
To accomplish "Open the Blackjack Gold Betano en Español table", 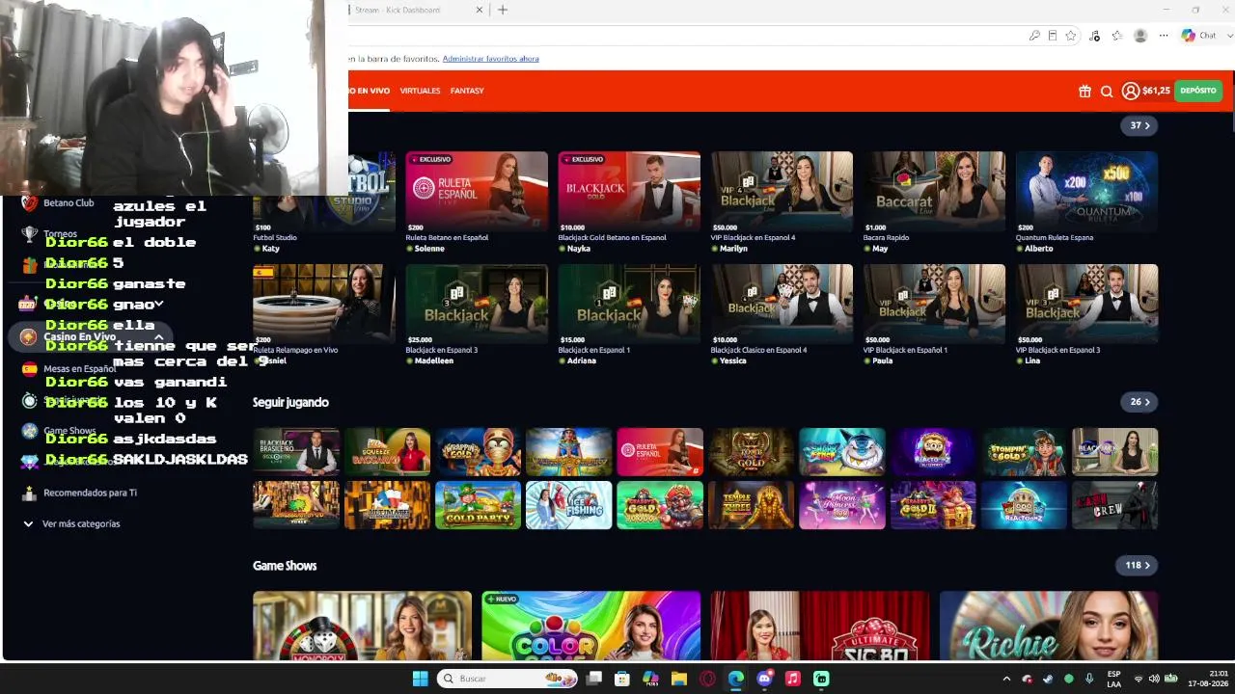I will pos(629,192).
